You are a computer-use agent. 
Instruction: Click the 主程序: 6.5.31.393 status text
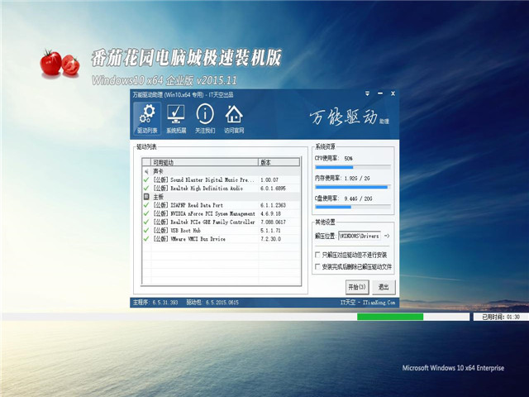point(155,303)
